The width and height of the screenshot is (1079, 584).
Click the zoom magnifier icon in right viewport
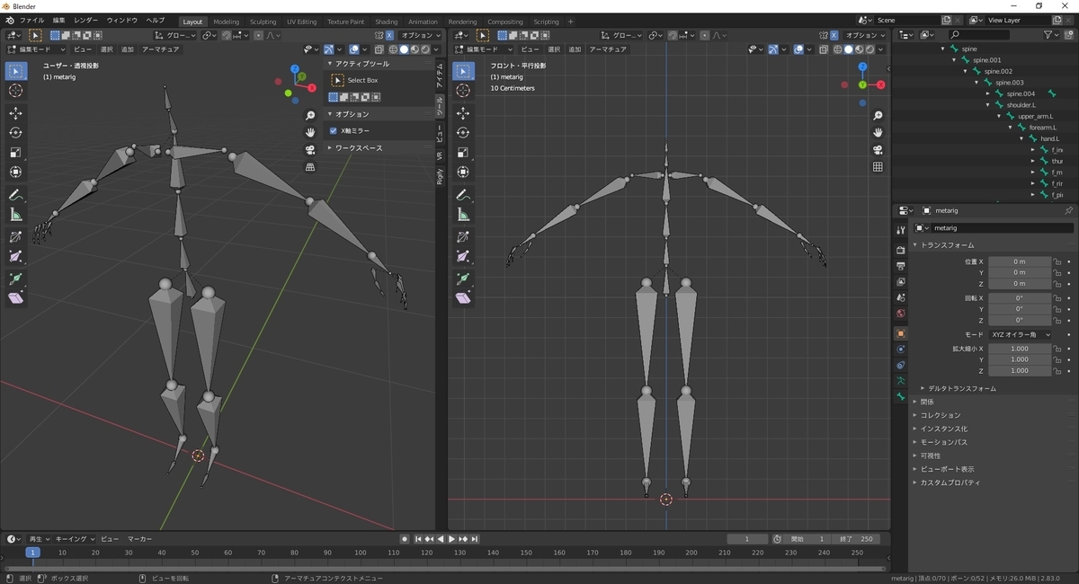pyautogui.click(x=878, y=116)
